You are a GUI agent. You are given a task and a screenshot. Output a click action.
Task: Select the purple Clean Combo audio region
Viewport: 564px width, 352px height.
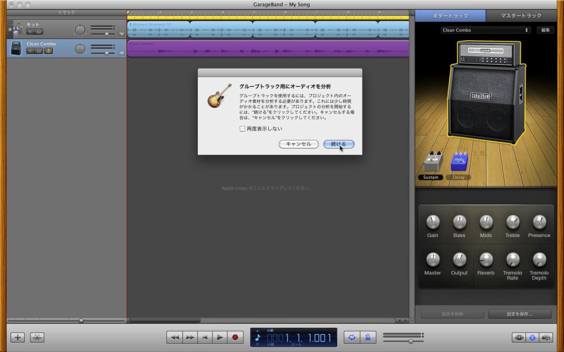[268, 48]
